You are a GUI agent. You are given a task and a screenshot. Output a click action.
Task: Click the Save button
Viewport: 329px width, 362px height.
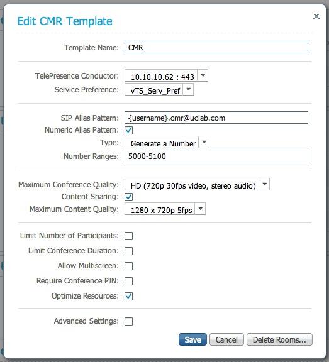coord(192,339)
